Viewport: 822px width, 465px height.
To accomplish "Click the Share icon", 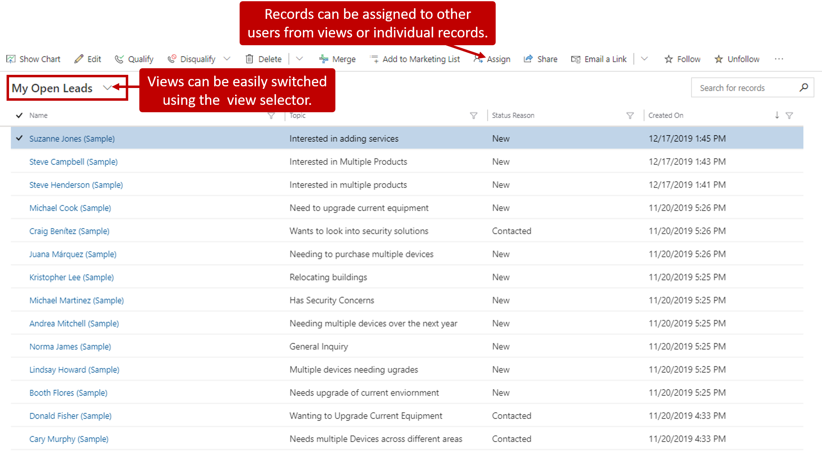I will [528, 59].
